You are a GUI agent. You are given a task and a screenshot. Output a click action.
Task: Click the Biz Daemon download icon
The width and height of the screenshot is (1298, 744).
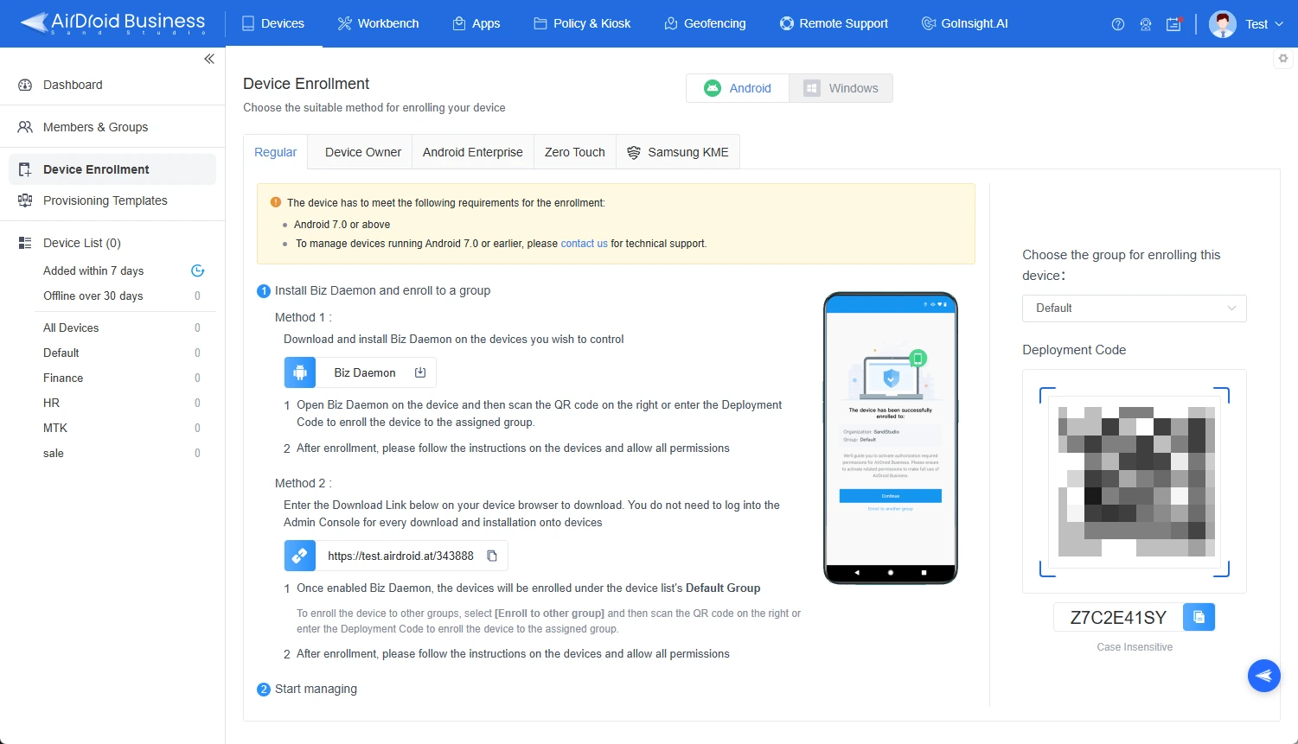420,372
